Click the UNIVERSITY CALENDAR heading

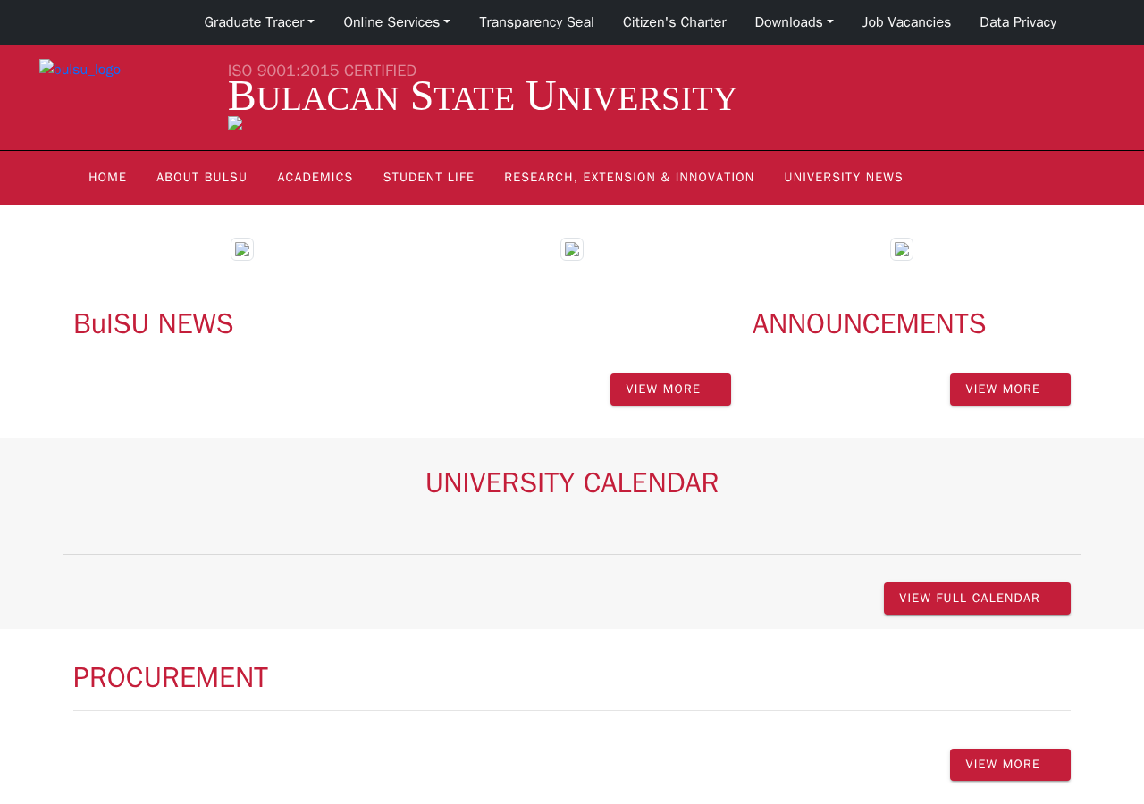[x=572, y=482]
